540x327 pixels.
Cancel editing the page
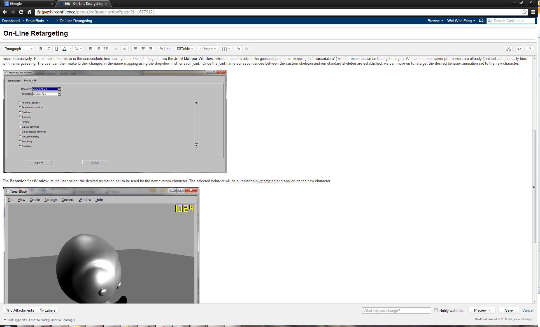(x=528, y=310)
